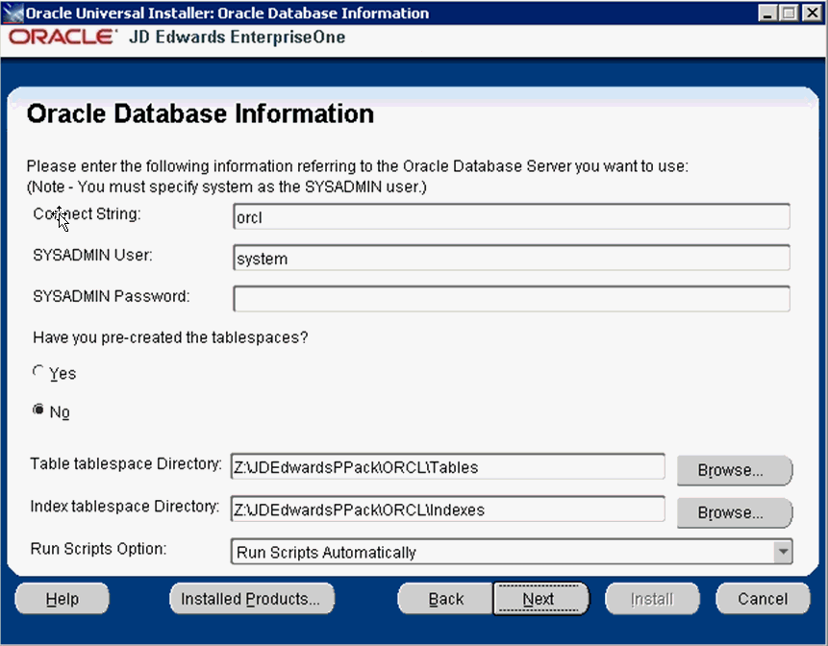Show Installed Products list
828x646 pixels.
pos(251,599)
